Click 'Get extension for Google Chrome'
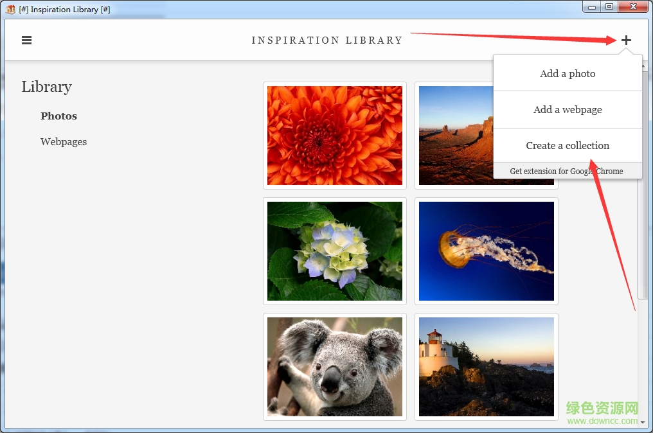Viewport: 653px width, 433px height. tap(568, 171)
